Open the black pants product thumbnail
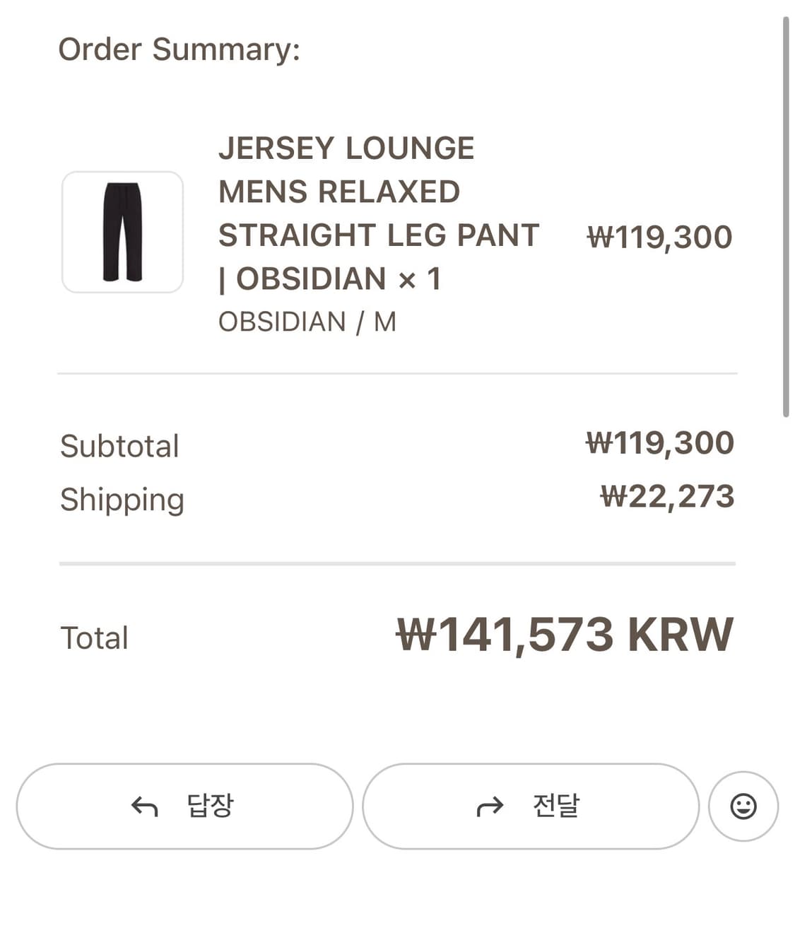The image size is (795, 933). point(122,232)
